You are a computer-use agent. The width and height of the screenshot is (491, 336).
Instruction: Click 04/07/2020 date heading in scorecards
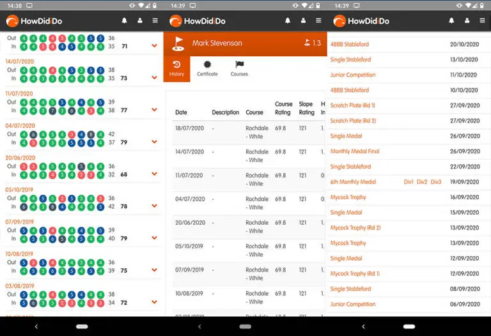point(20,126)
